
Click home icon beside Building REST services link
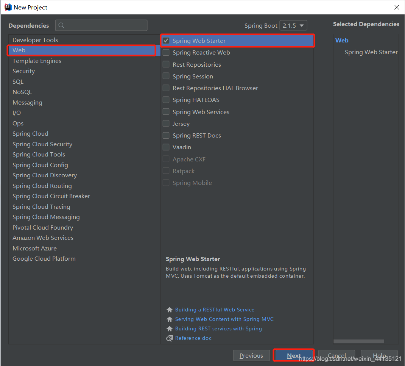click(x=170, y=328)
